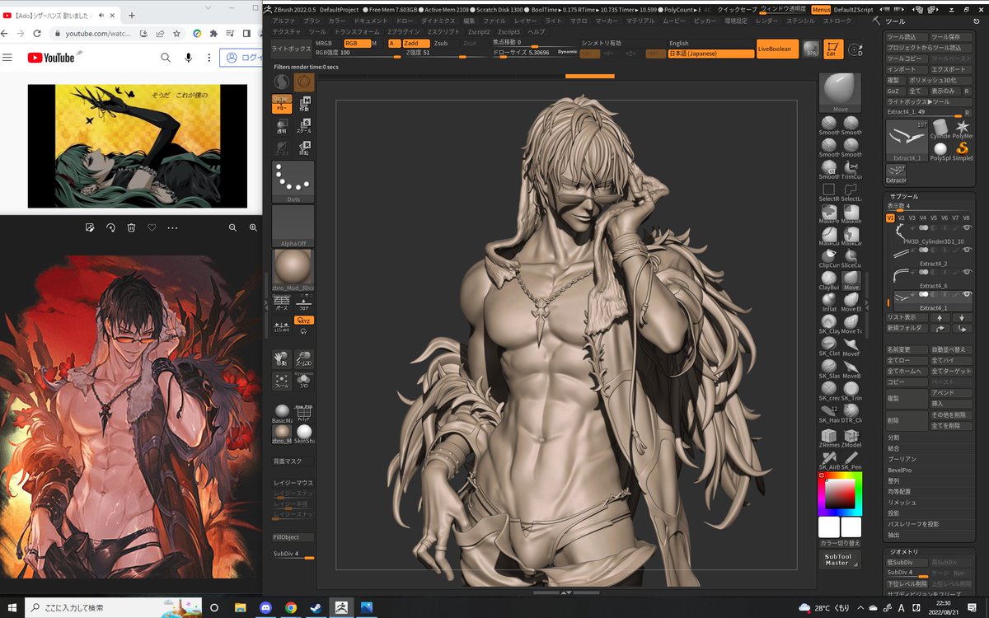Adjust the ドローサイズ slider
The width and height of the screenshot is (989, 618).
click(x=534, y=53)
